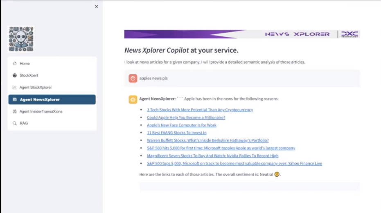Open Agent InsiderTransaXions page

(x=52, y=111)
